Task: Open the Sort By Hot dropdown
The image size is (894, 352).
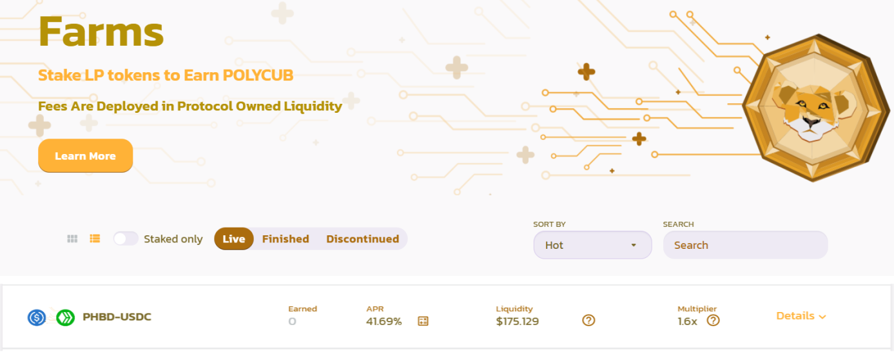Action: point(592,245)
